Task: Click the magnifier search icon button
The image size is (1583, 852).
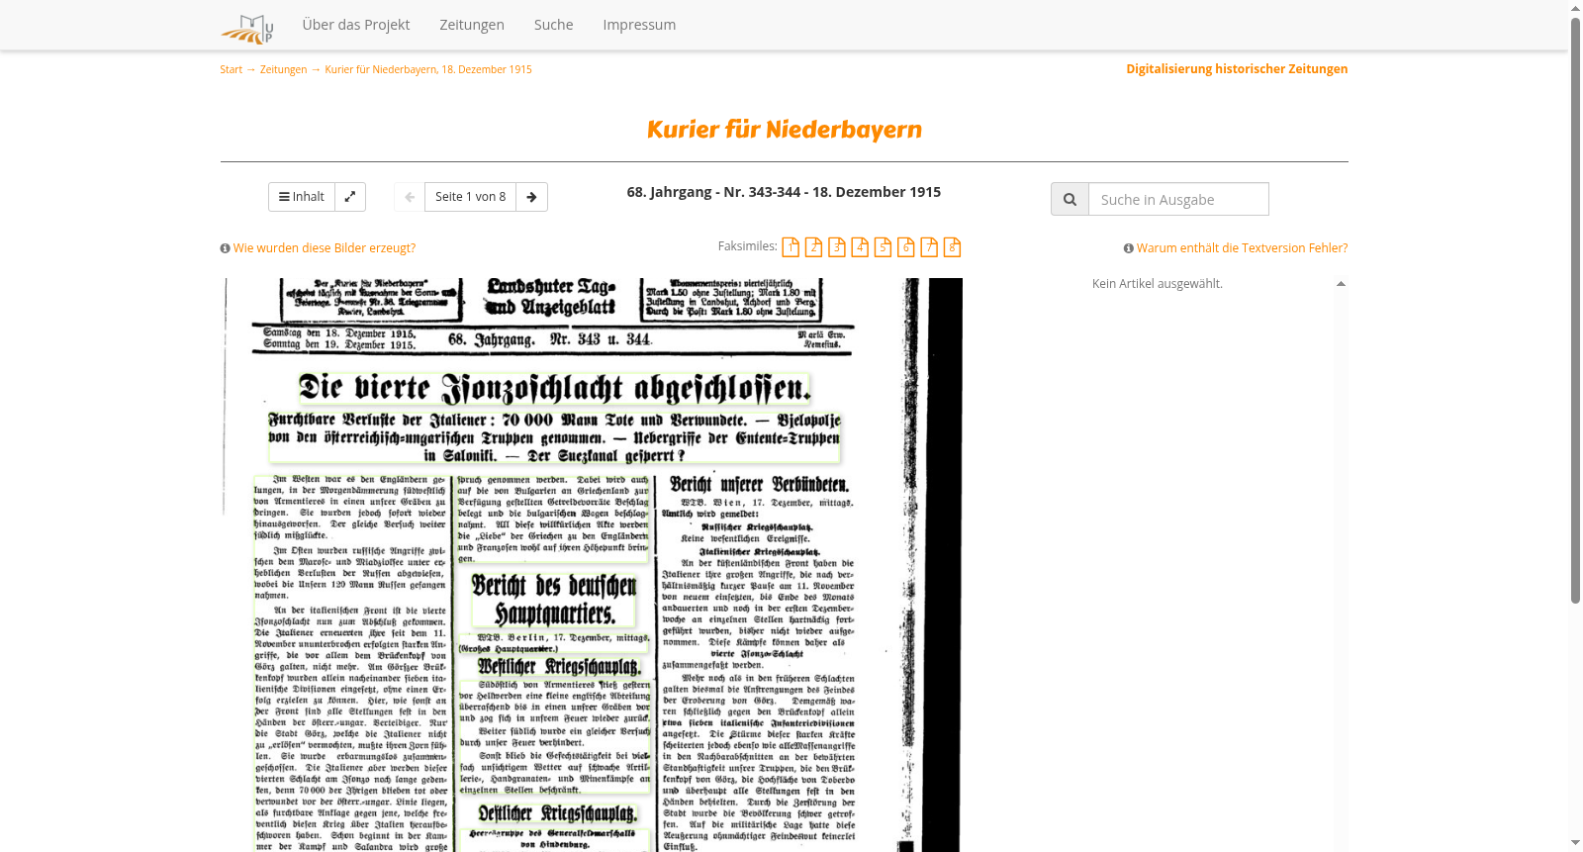Action: click(x=1070, y=199)
